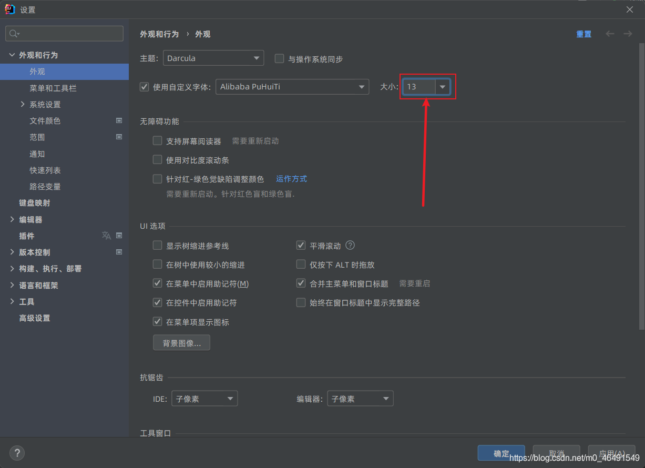Toggle 与操作系统同步 checkbox
Image resolution: width=645 pixels, height=468 pixels.
(x=280, y=58)
